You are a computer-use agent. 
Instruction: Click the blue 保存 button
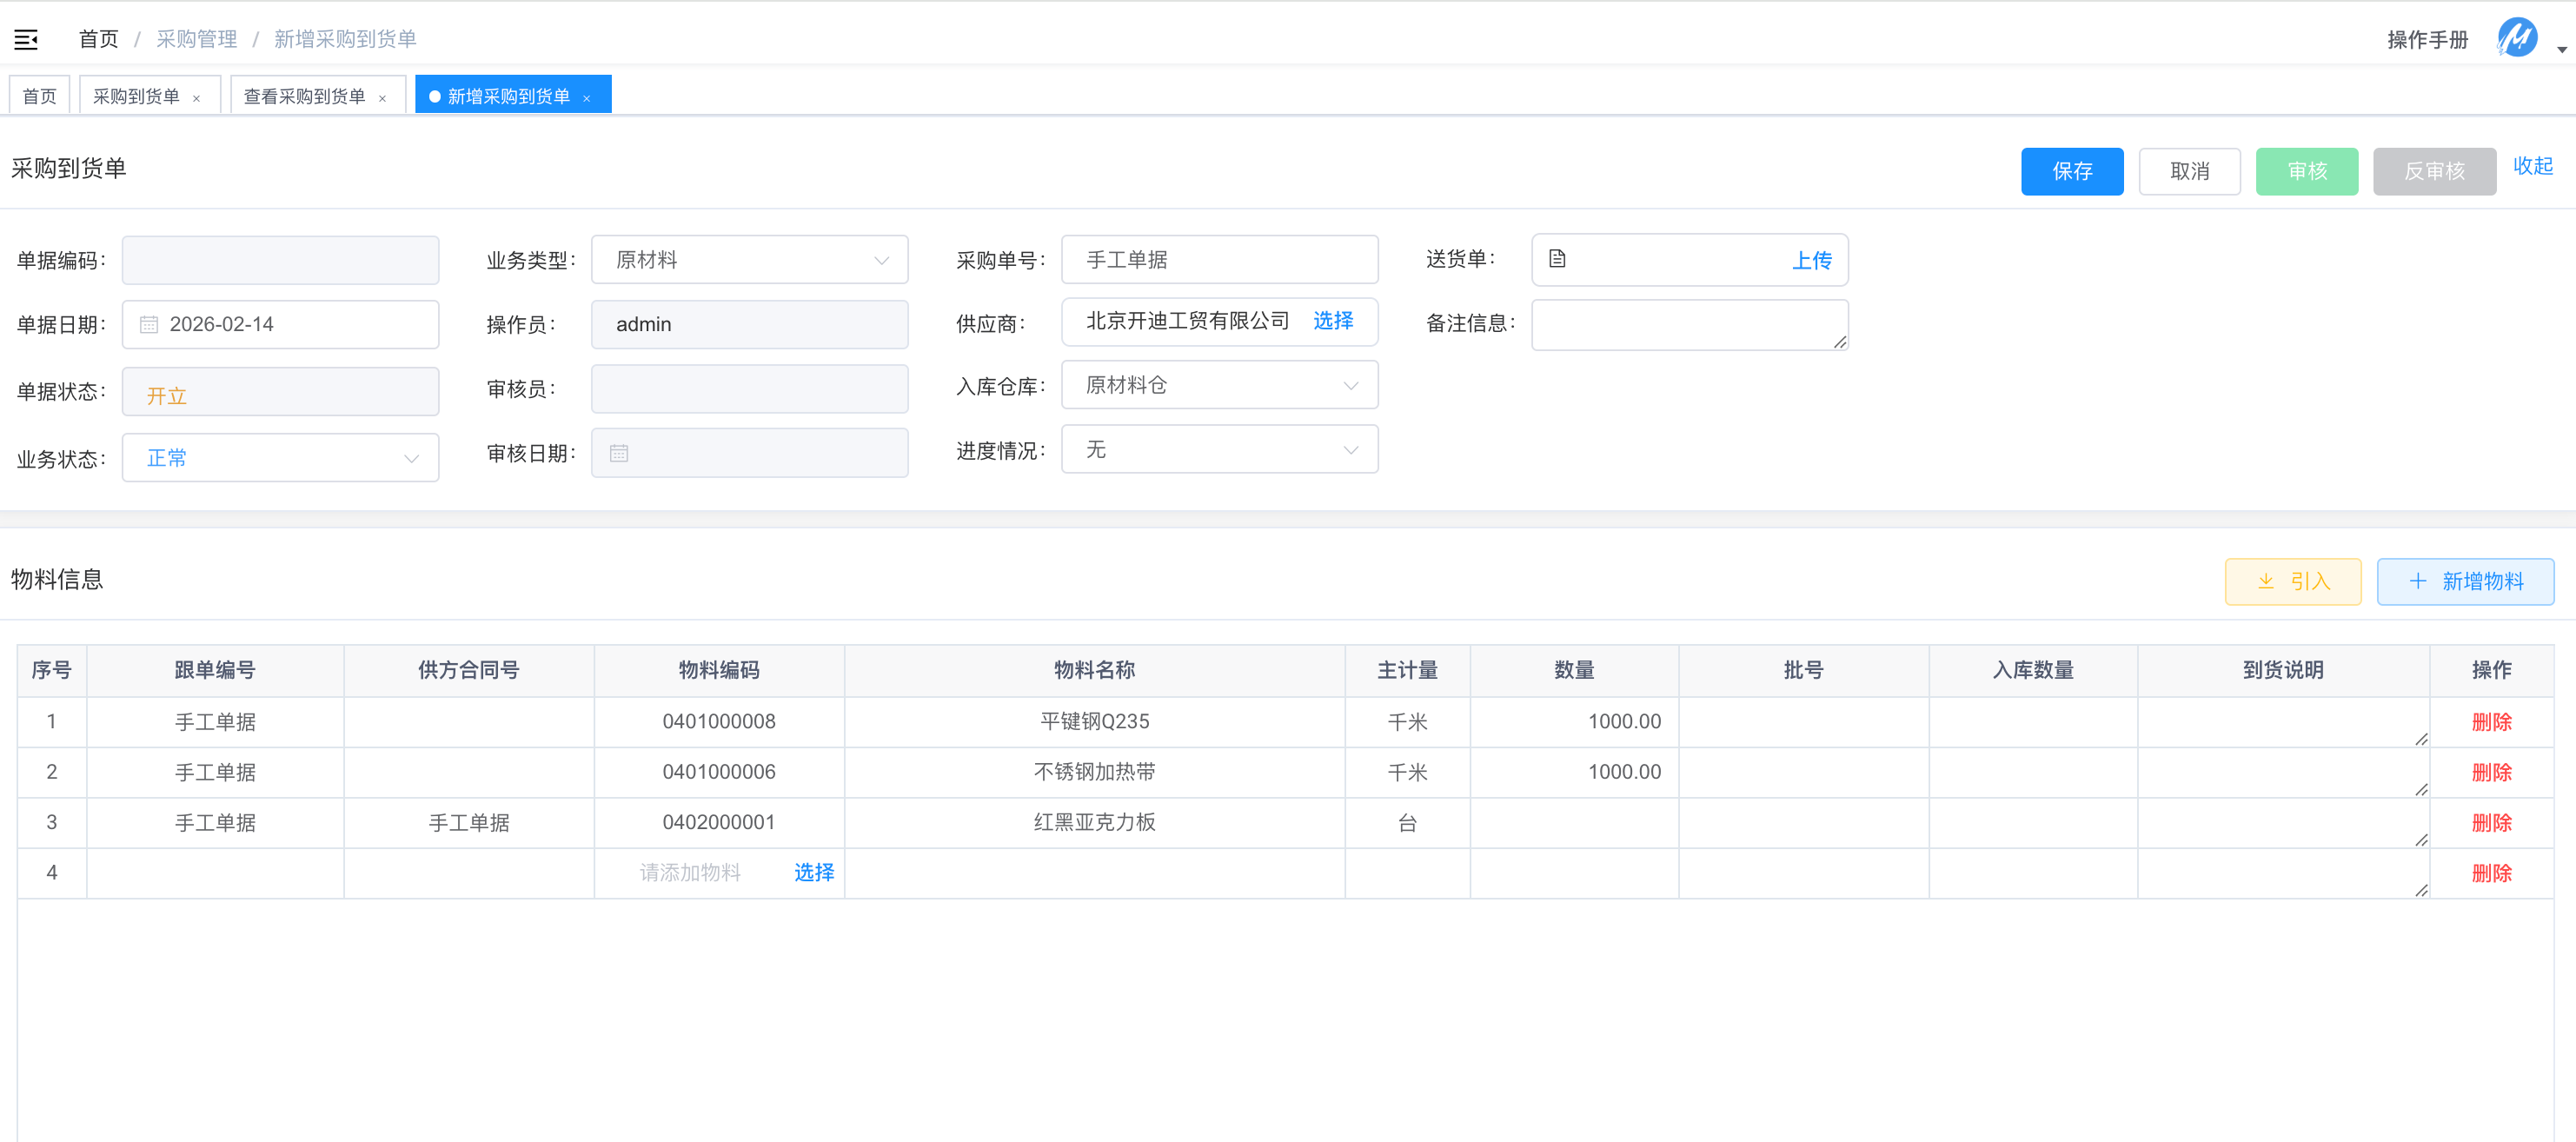(2071, 171)
